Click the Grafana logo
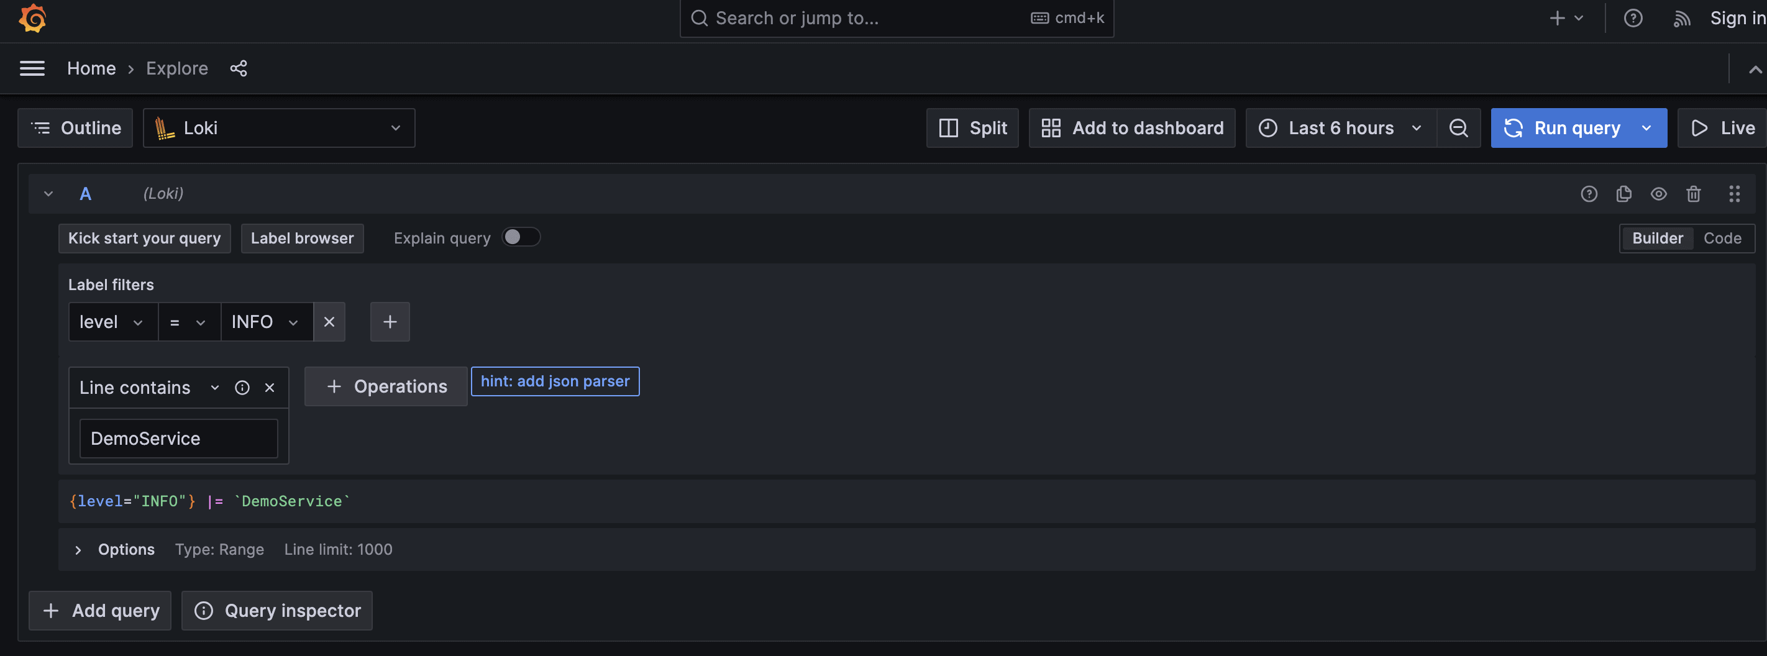The image size is (1767, 656). click(x=32, y=19)
